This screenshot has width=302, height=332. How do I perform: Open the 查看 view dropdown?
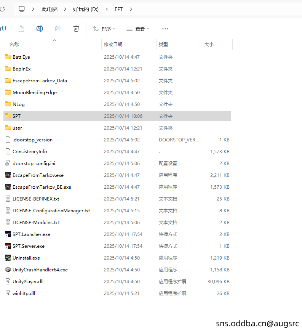[x=138, y=29]
